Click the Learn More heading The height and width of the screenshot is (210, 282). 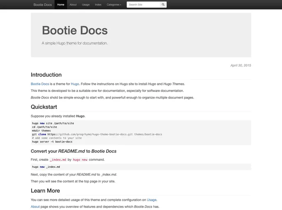[45, 191]
